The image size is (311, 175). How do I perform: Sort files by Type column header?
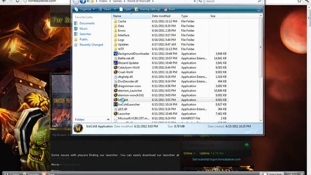[194, 16]
